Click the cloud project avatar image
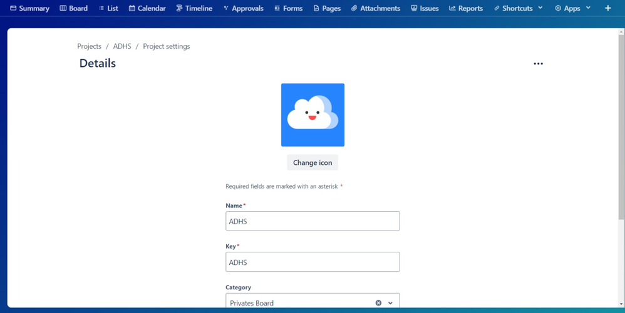 pyautogui.click(x=313, y=115)
